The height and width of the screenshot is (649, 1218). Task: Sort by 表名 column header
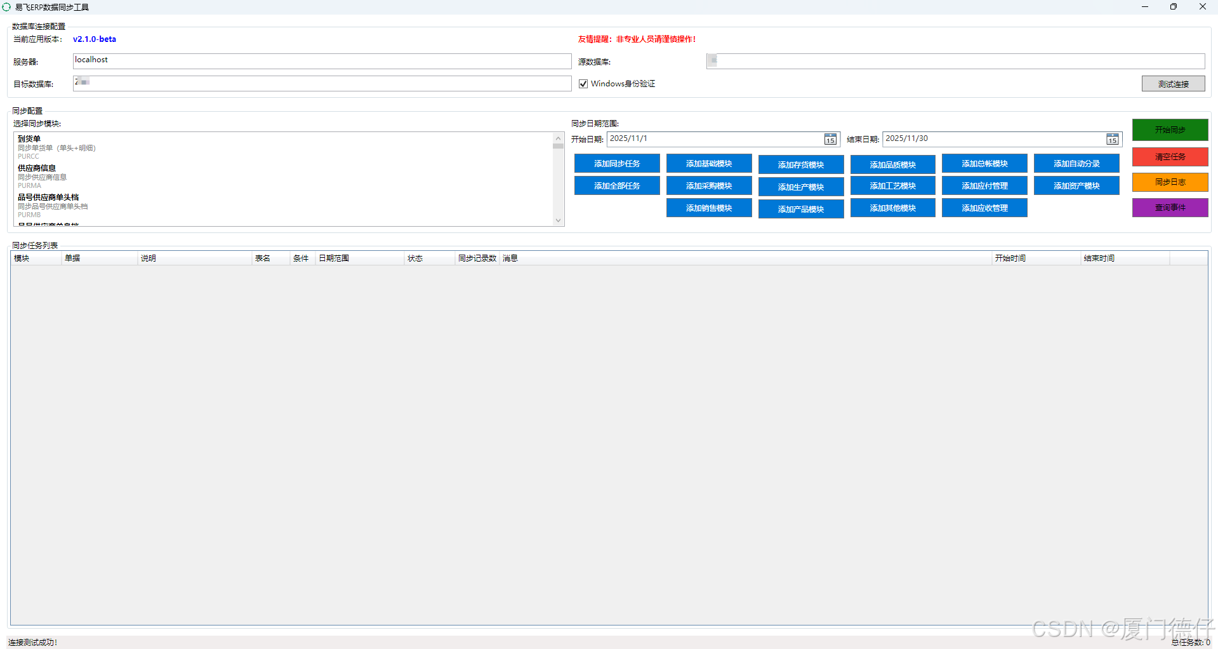pos(271,258)
